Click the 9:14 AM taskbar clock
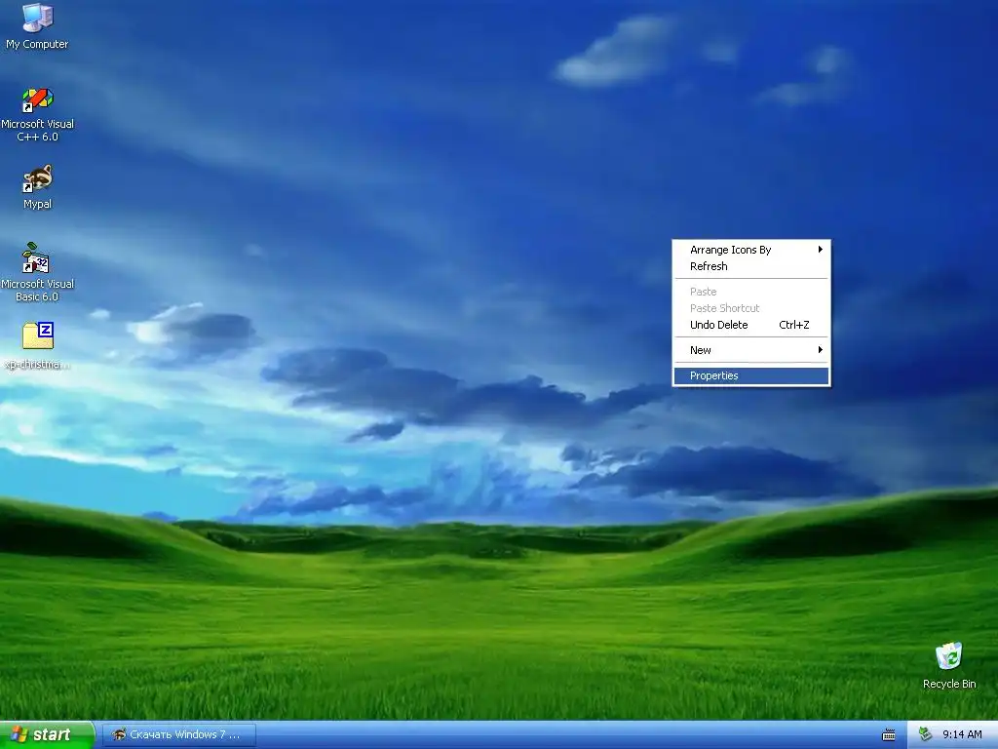This screenshot has width=998, height=749. (962, 734)
